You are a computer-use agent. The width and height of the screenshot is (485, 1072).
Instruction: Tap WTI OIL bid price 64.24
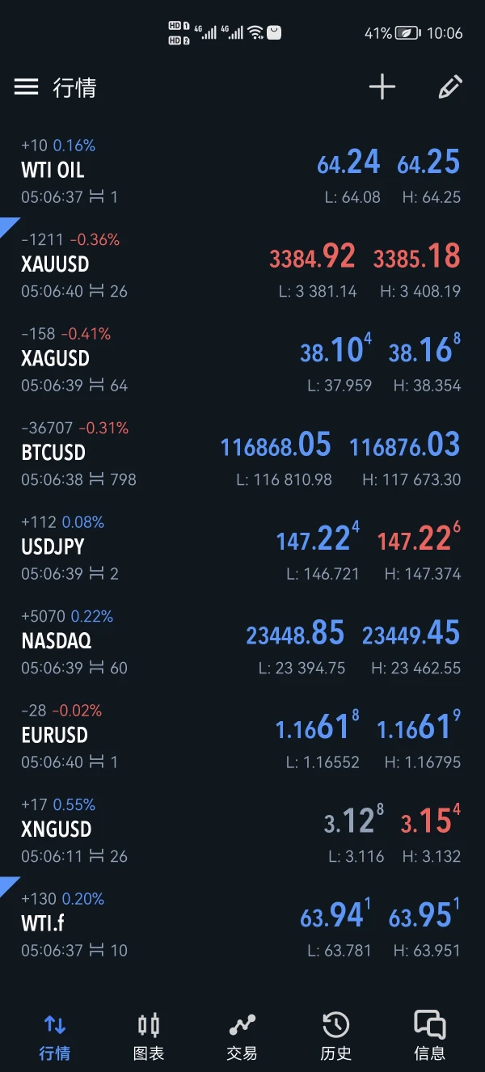pos(348,163)
